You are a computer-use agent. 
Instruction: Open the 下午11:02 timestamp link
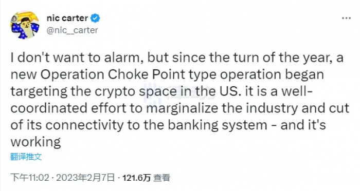coord(30,178)
